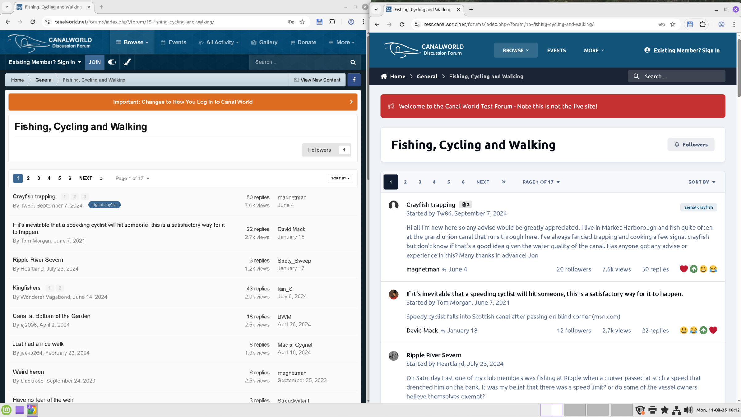Open volume control in system tray

pyautogui.click(x=688, y=410)
